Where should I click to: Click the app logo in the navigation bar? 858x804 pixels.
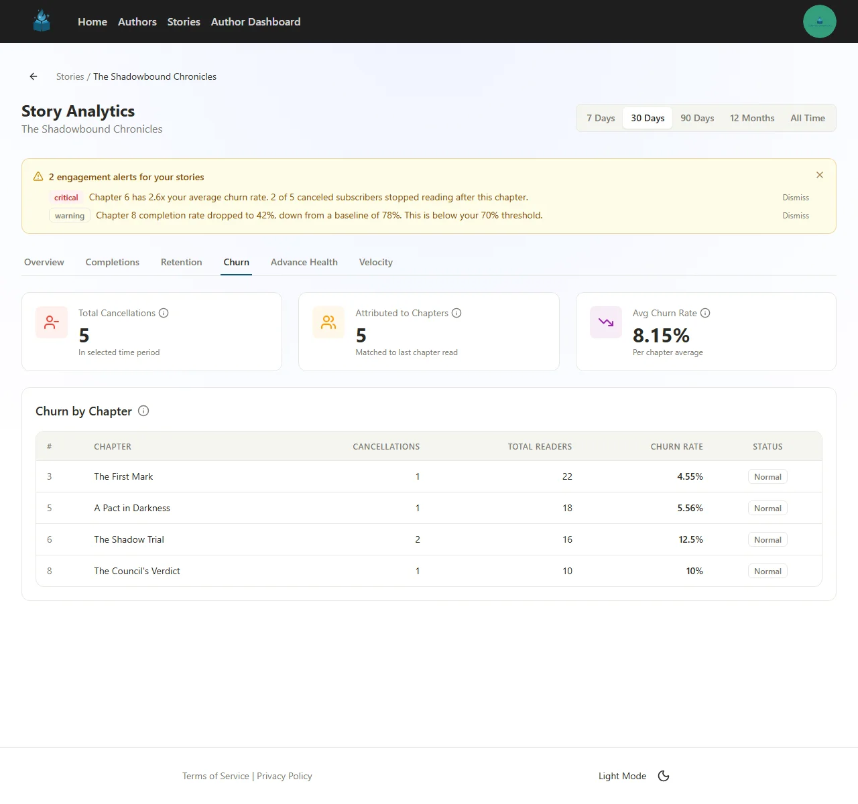(x=42, y=21)
